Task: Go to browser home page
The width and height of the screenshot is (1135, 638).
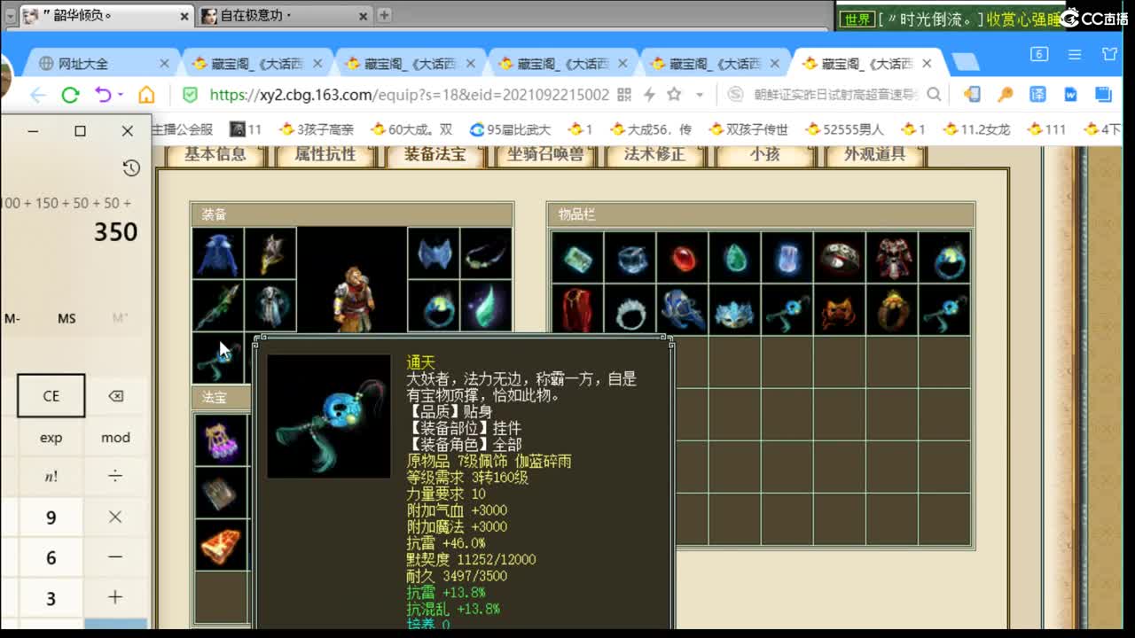Action: click(146, 95)
